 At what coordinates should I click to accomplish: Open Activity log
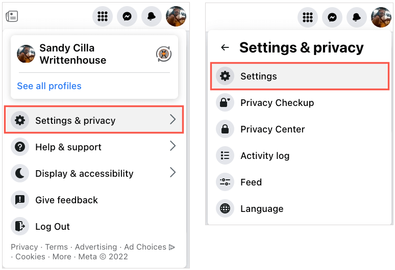[x=265, y=156]
